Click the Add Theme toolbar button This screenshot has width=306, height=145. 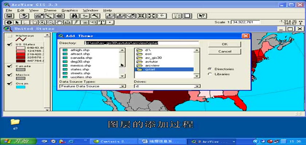(24, 16)
